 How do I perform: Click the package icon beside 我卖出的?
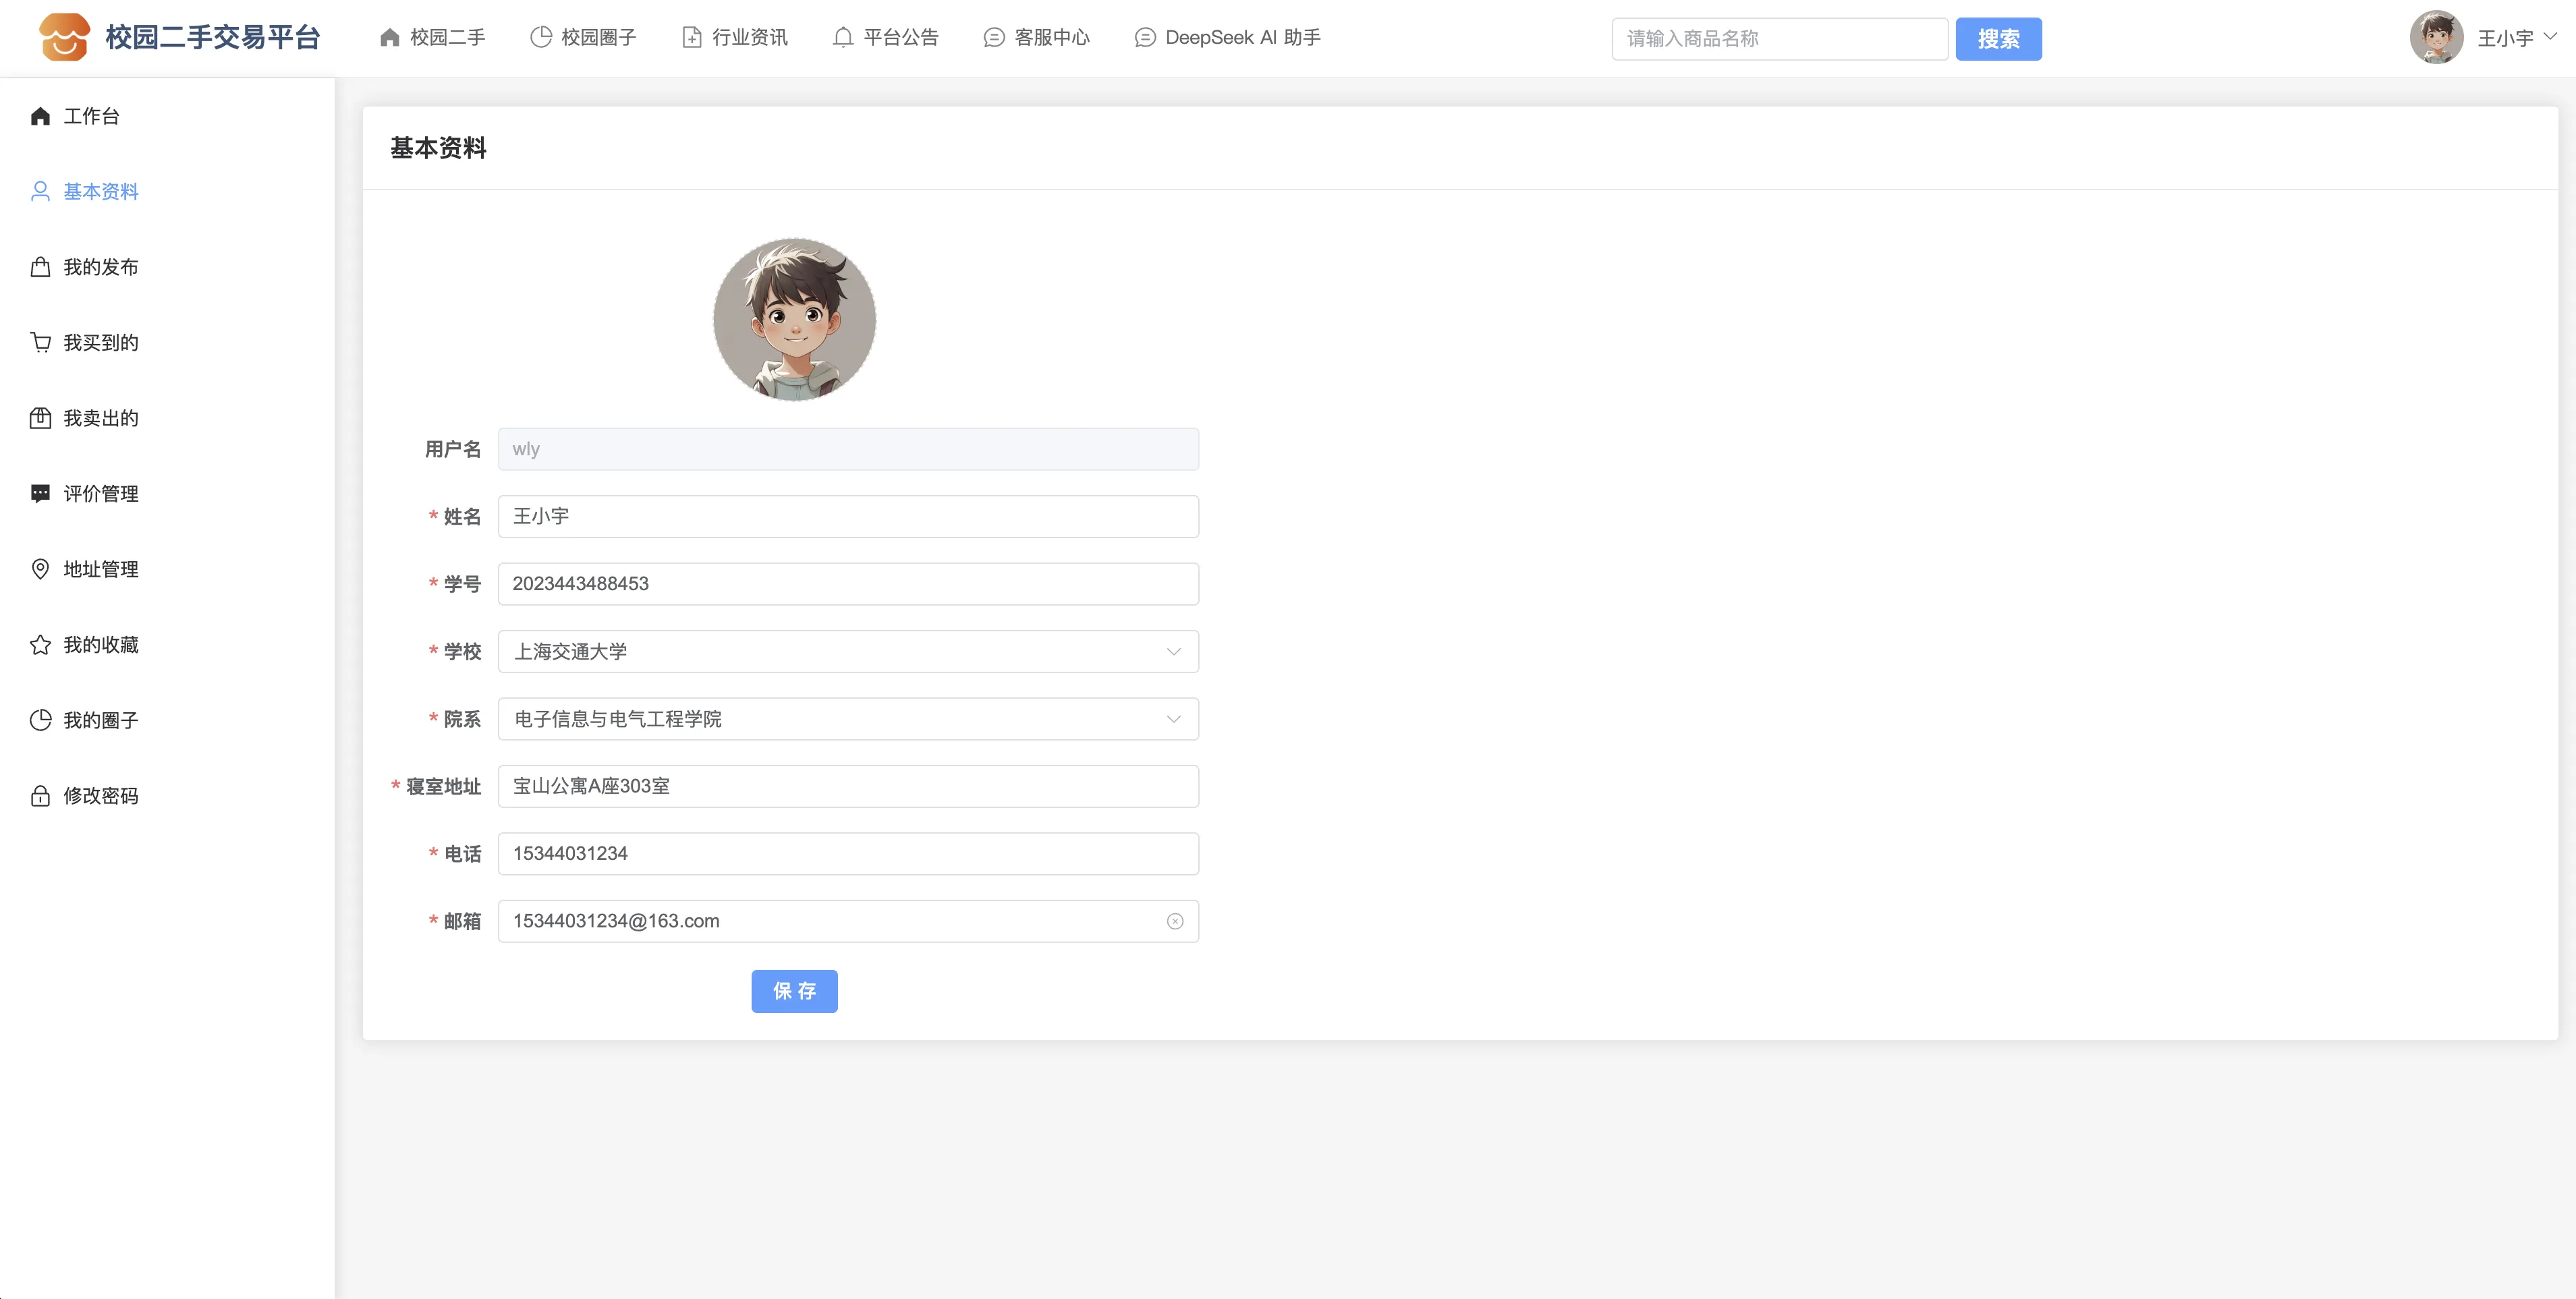coord(40,418)
